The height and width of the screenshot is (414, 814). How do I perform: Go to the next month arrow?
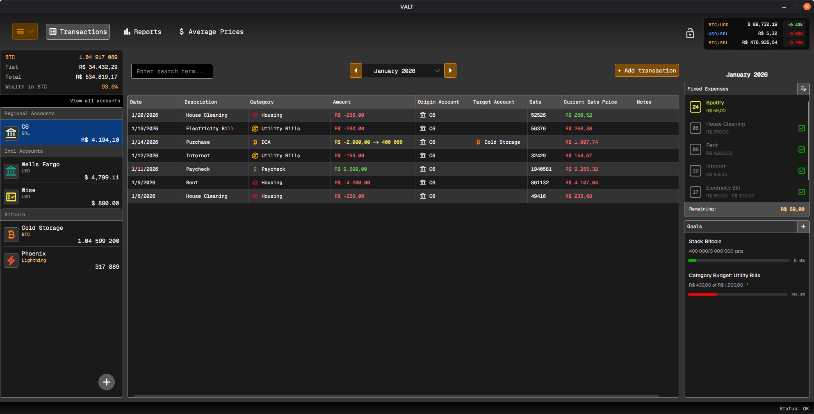[x=450, y=71]
